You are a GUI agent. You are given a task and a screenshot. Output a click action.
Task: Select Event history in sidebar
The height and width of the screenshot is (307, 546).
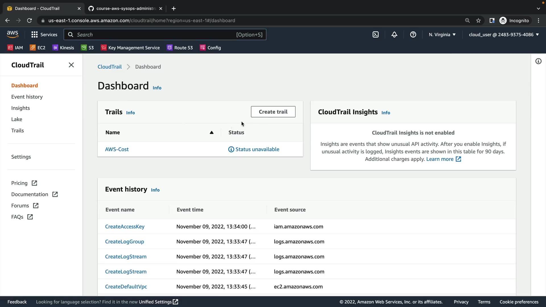(x=27, y=97)
